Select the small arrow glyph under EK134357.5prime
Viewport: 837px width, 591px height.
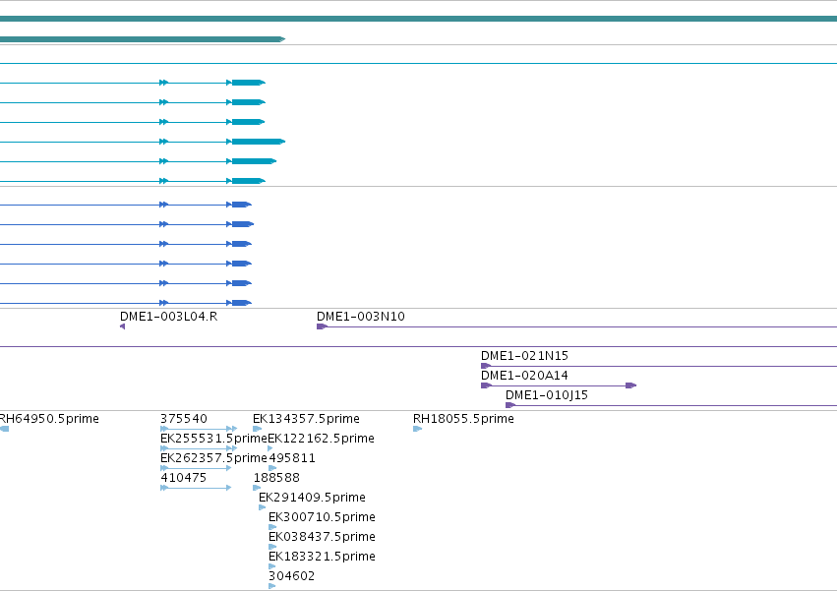pyautogui.click(x=258, y=429)
